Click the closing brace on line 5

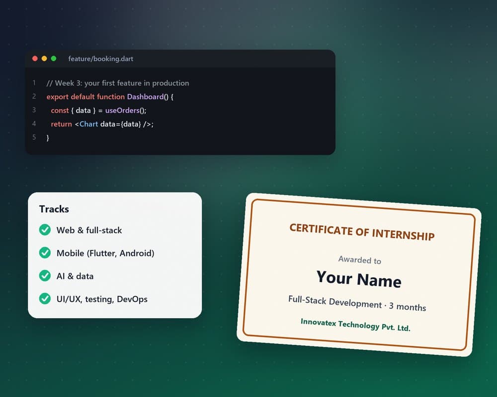(48, 138)
